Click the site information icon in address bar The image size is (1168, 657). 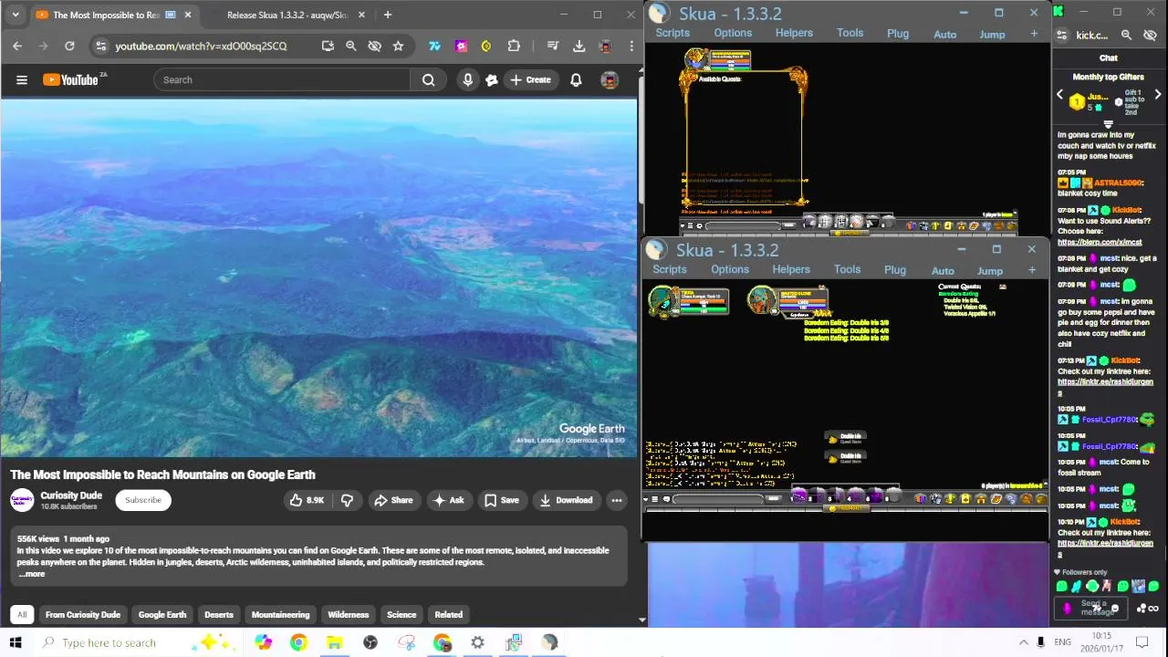[101, 46]
